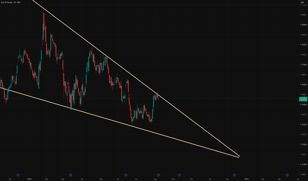Click the Nov label on time axis

coord(210,179)
